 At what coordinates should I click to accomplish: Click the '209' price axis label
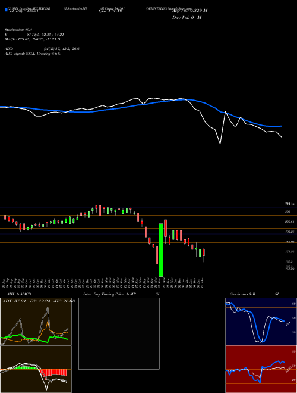pyautogui.click(x=287, y=212)
